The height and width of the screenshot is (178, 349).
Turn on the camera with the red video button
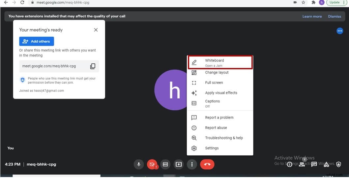point(152,165)
